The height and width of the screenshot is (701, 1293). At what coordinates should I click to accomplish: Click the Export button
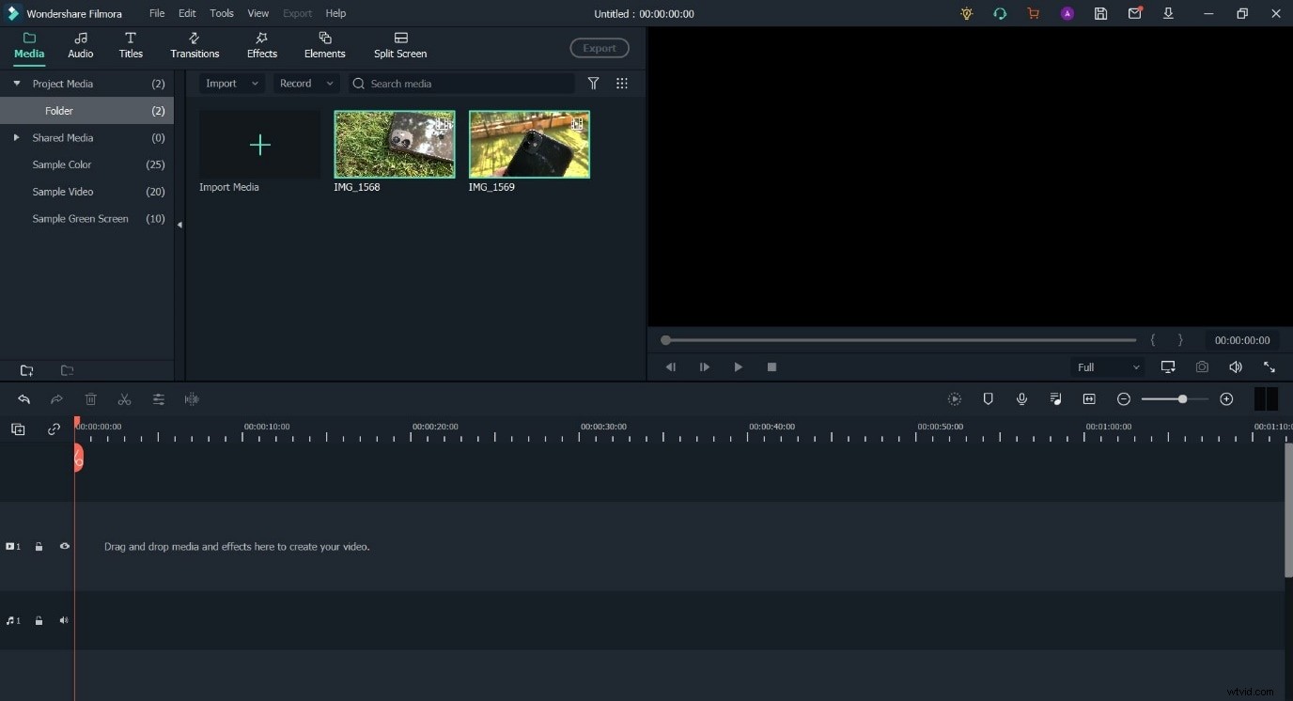pos(599,48)
